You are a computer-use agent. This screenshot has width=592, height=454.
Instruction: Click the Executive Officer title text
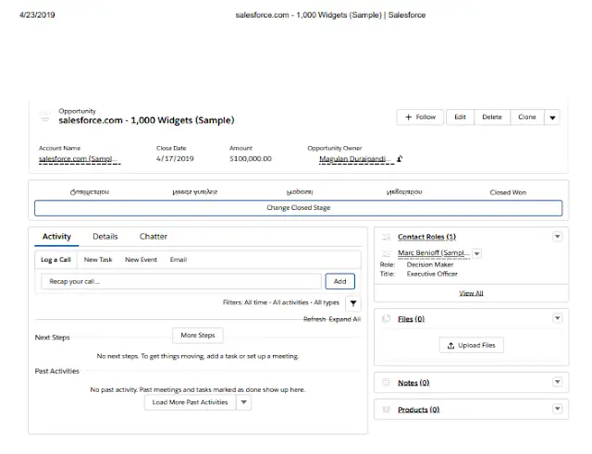[x=432, y=274]
